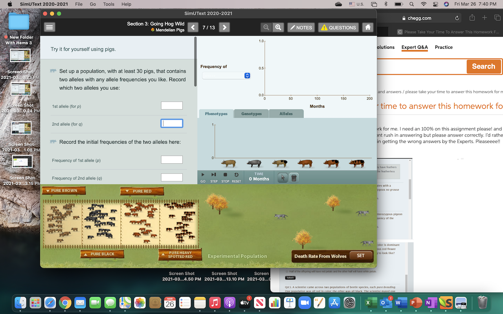Open a new Safari tab plus icon
The width and height of the screenshot is (503, 314).
[485, 18]
